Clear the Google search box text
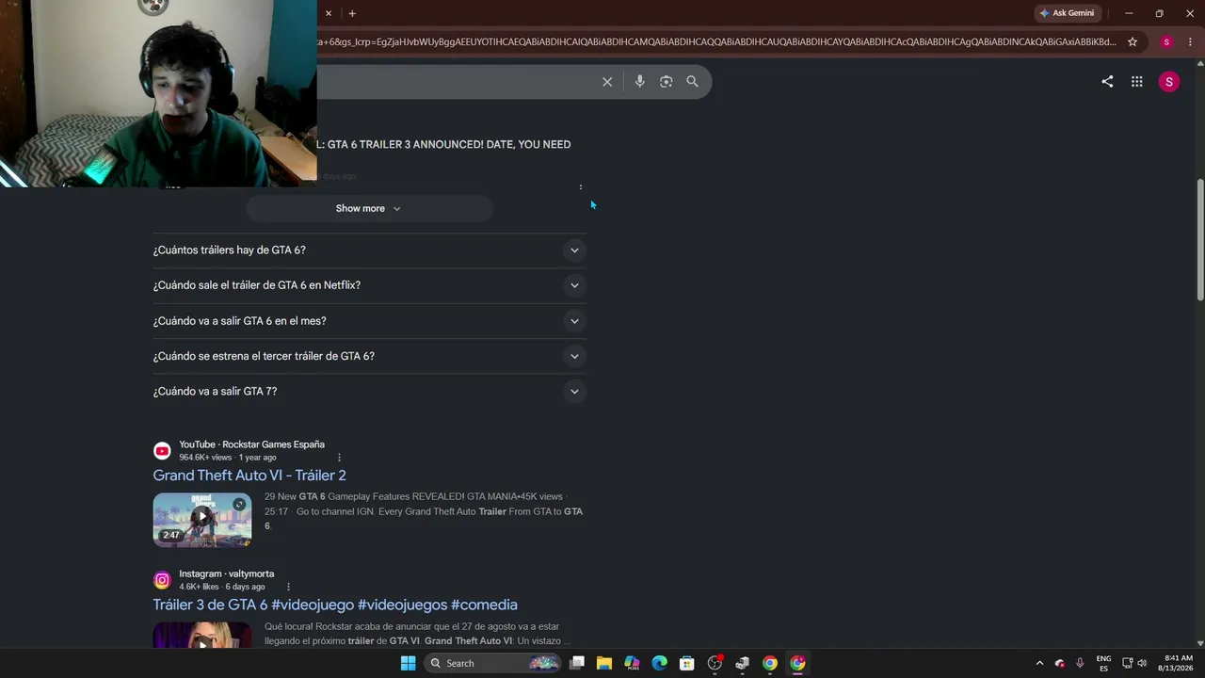Image resolution: width=1205 pixels, height=678 pixels. (x=607, y=82)
